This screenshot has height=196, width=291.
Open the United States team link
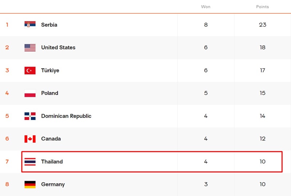pyautogui.click(x=58, y=48)
